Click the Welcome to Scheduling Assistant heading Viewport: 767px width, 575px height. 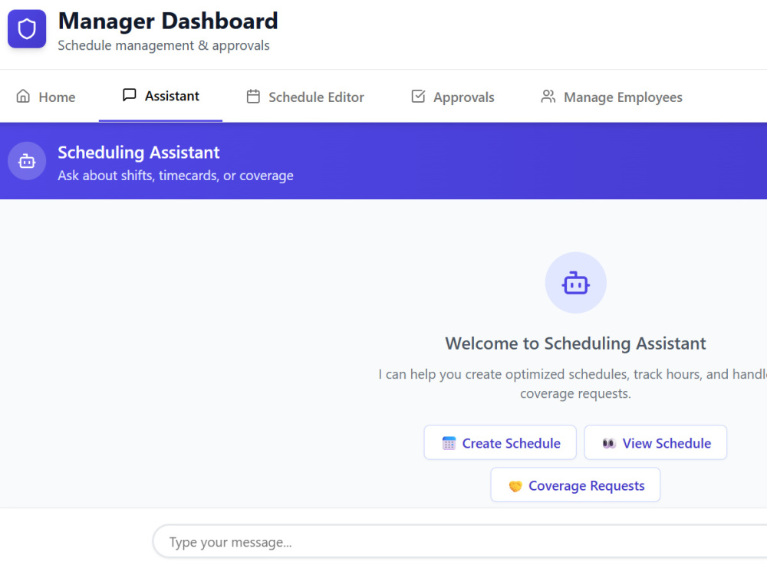(x=575, y=343)
